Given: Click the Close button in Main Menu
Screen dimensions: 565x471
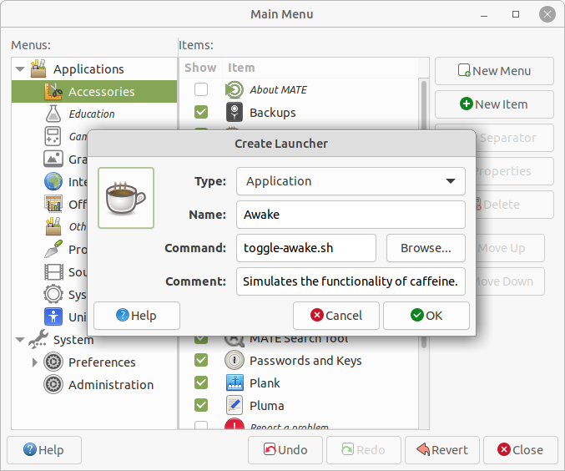Looking at the screenshot, I should (x=521, y=450).
